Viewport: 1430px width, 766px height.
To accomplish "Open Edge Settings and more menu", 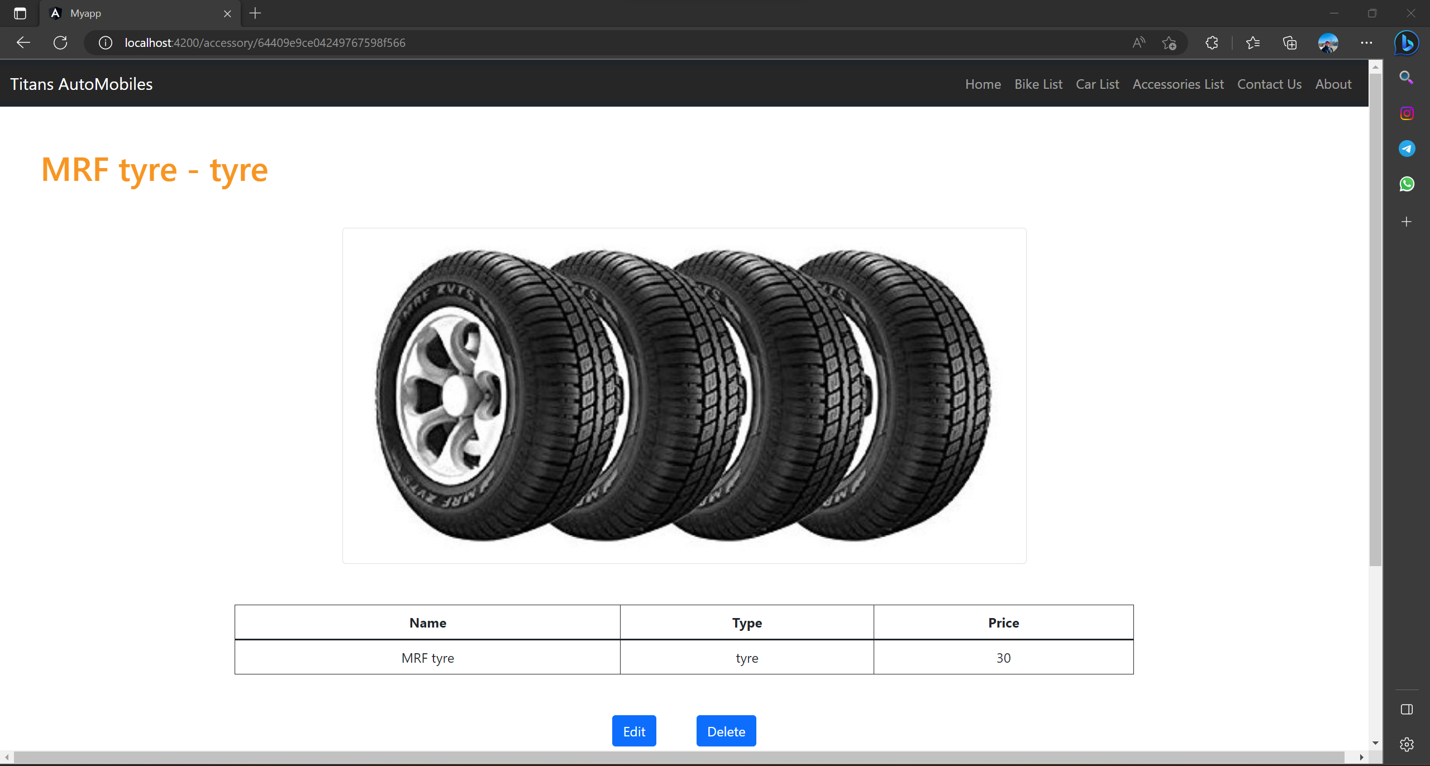I will [x=1366, y=43].
